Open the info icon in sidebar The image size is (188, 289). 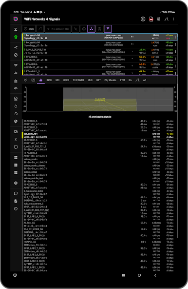pos(16,208)
